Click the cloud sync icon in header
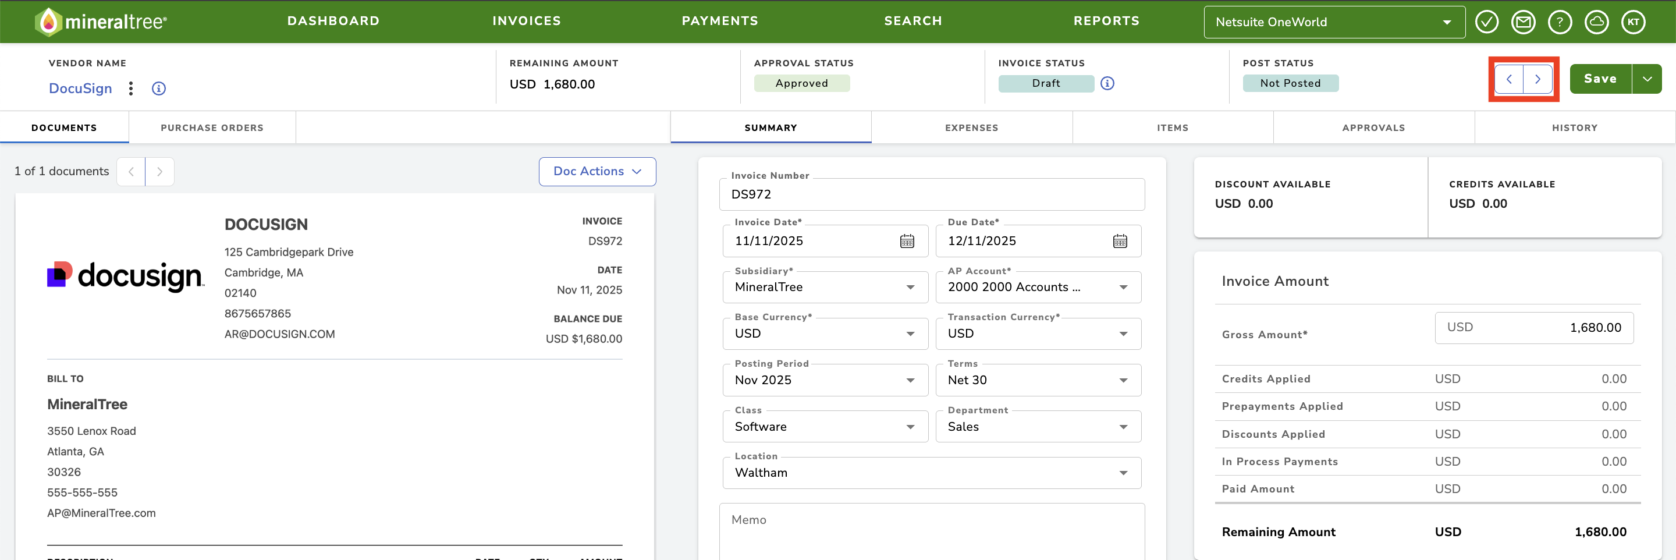 click(1597, 22)
